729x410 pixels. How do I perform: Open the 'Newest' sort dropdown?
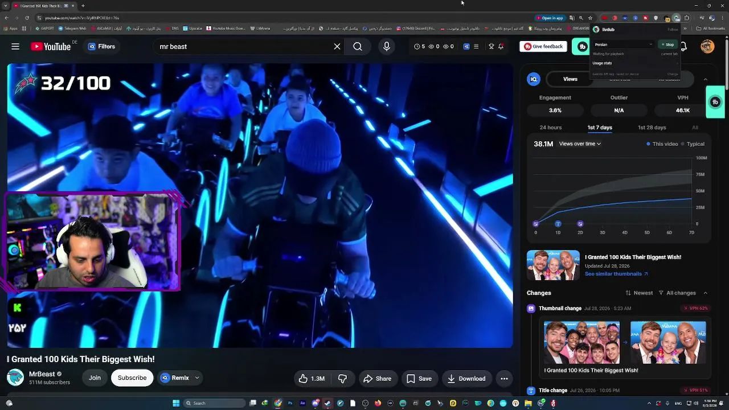(639, 293)
